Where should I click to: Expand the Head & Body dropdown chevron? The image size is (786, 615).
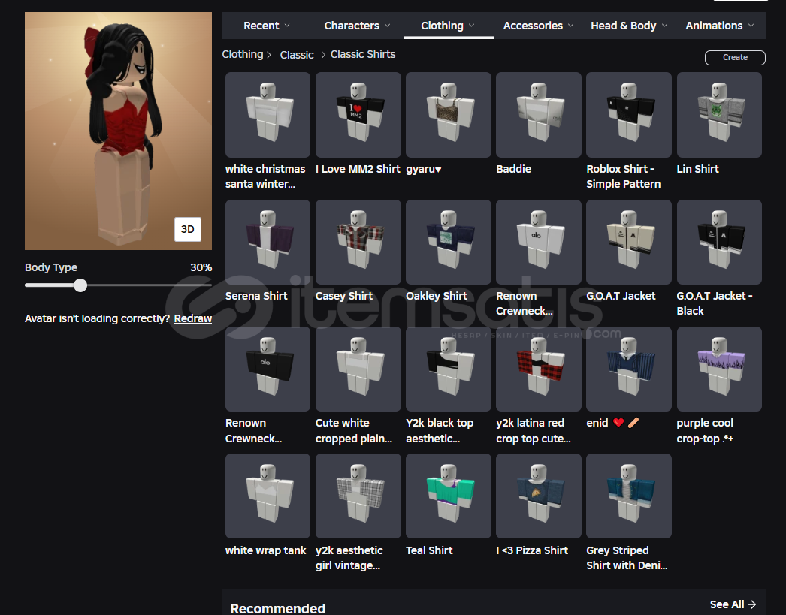coord(665,26)
